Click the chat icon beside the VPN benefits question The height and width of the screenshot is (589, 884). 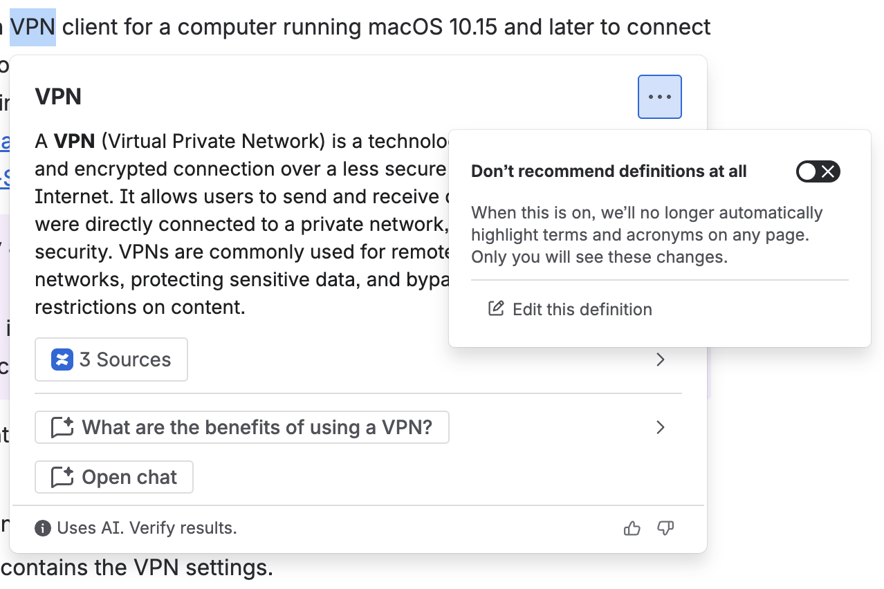coord(62,427)
